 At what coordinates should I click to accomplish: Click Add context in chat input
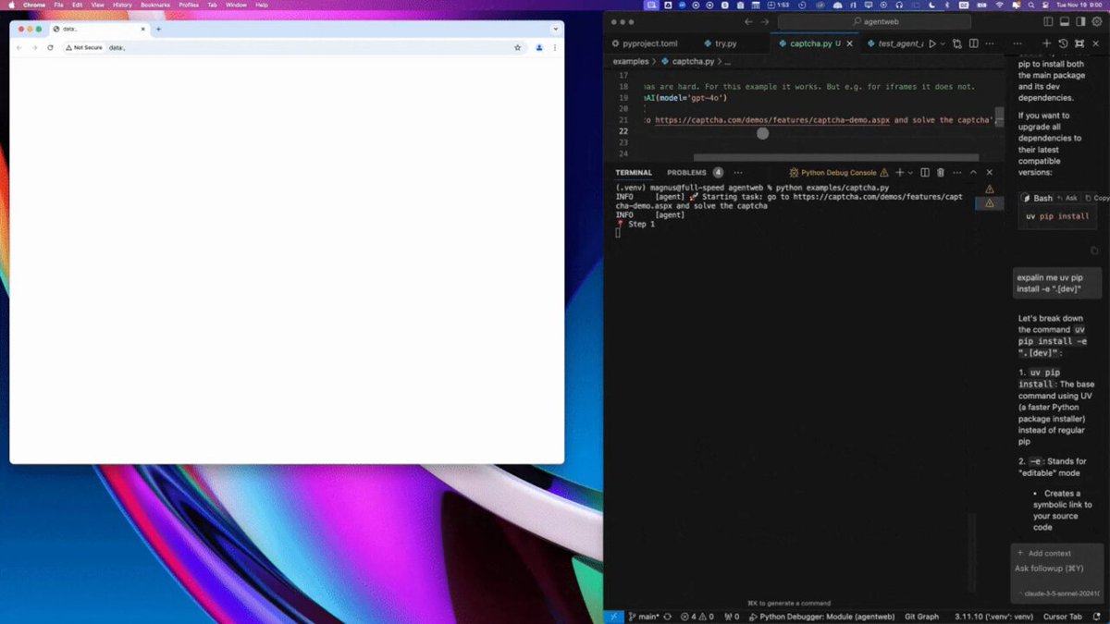coord(1044,553)
